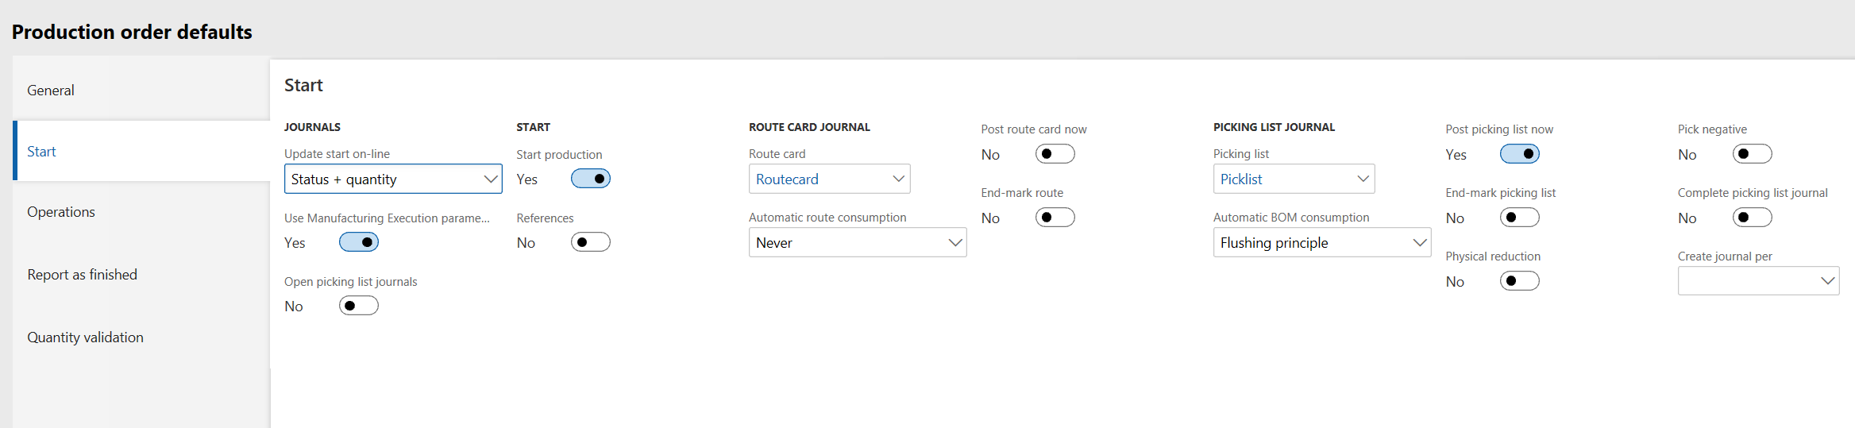
Task: Toggle the Start production switch
Action: coord(590,179)
